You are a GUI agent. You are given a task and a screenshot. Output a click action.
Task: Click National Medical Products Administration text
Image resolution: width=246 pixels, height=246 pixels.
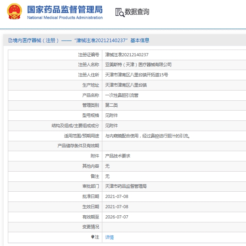[65, 18]
